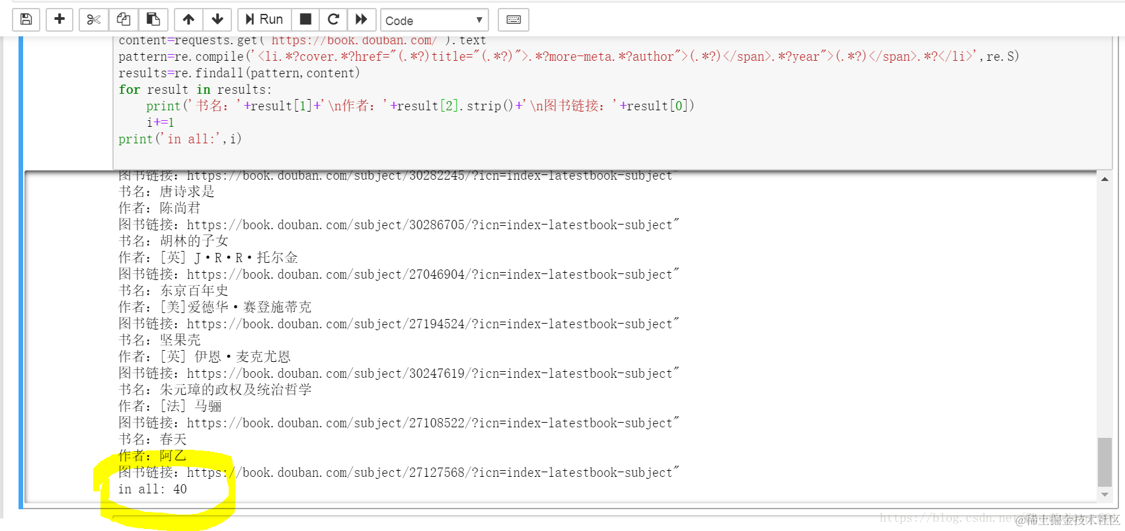
Task: Click the link line with subject/27127568
Action: tap(399, 472)
